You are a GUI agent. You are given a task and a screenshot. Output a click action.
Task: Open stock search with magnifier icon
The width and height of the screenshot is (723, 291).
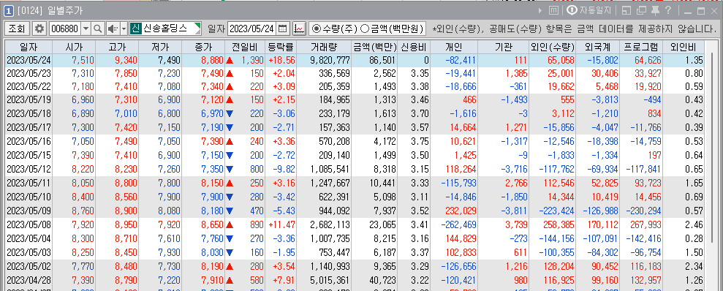click(x=98, y=29)
